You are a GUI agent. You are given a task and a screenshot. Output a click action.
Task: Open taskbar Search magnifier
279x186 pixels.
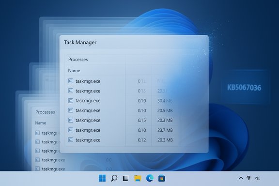pos(114,178)
